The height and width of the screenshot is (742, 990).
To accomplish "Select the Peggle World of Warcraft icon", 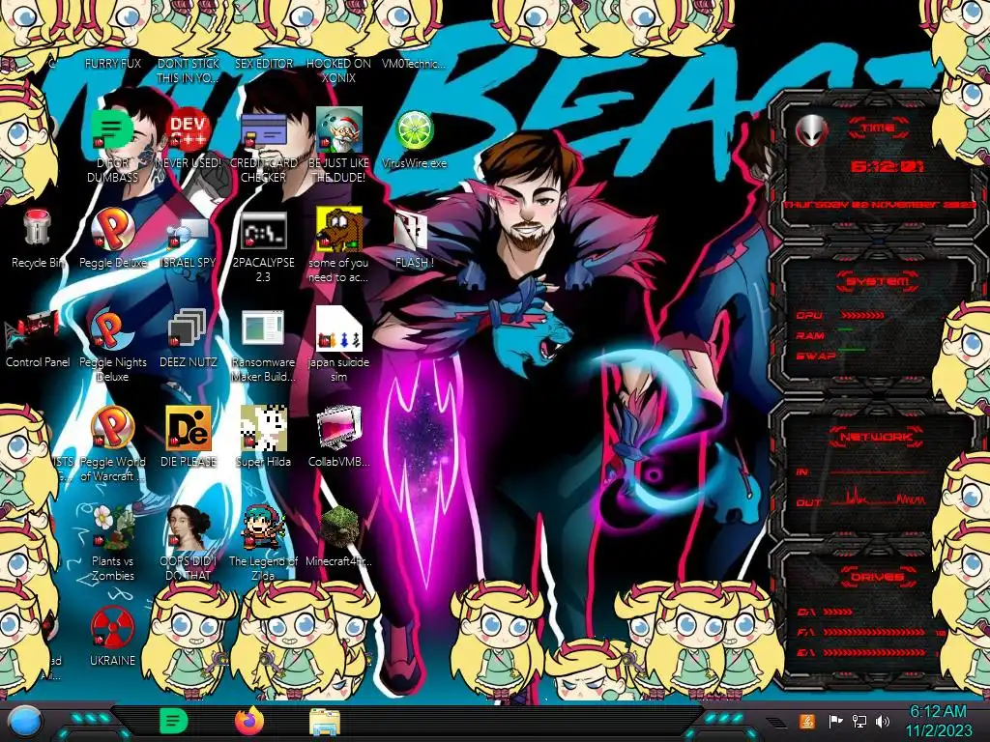I will pyautogui.click(x=112, y=428).
